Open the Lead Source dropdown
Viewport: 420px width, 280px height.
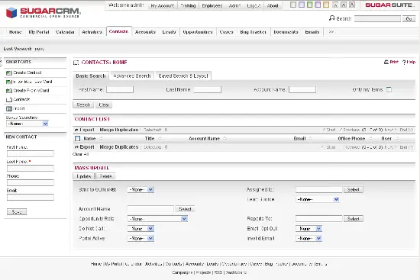click(x=318, y=199)
